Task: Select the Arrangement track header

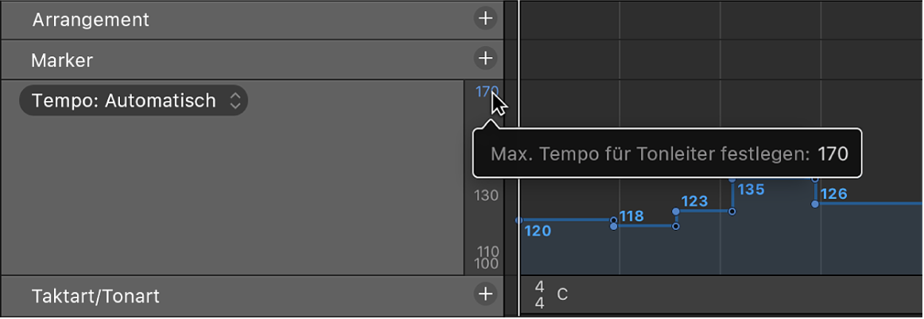Action: coord(91,20)
